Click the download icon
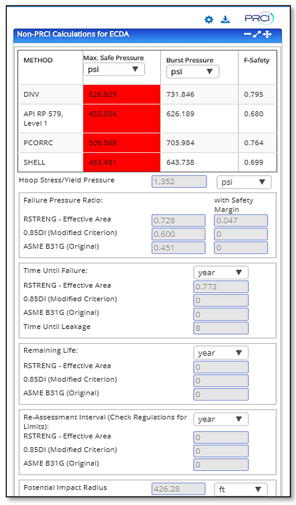The image size is (296, 505). (226, 20)
